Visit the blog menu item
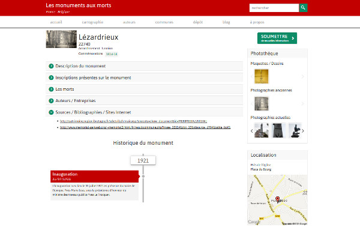The image size is (360, 230). pyautogui.click(x=226, y=22)
